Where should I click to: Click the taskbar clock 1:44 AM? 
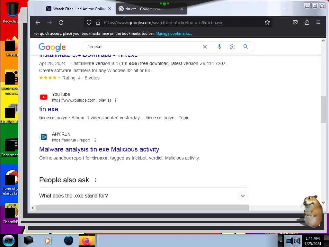coord(313,241)
